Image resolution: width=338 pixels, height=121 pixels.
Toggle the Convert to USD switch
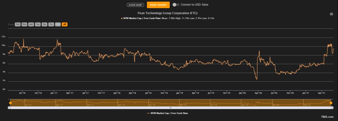pos(176,5)
